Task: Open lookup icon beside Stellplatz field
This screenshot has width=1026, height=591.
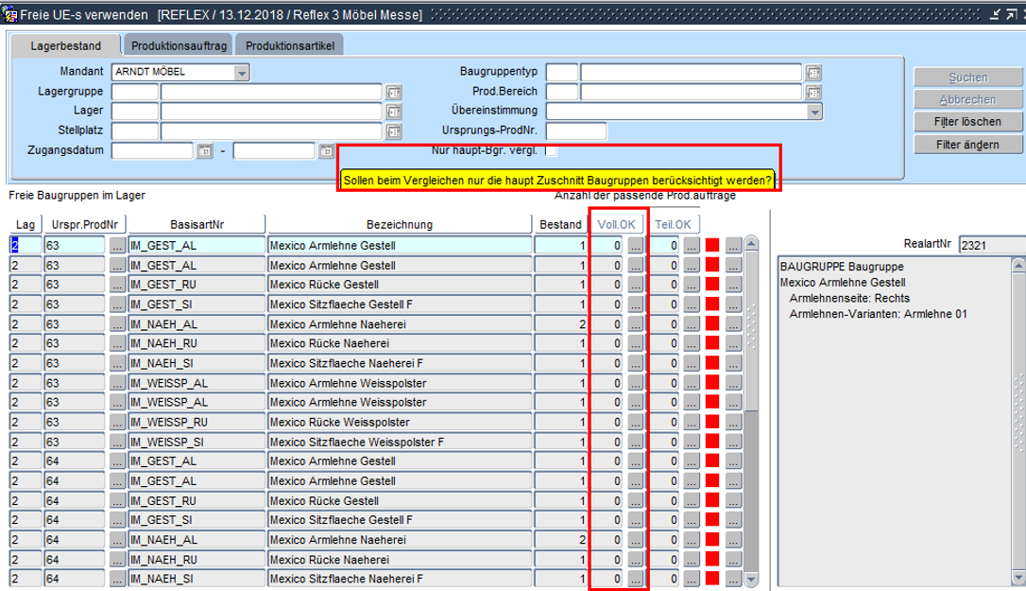Action: tap(393, 131)
